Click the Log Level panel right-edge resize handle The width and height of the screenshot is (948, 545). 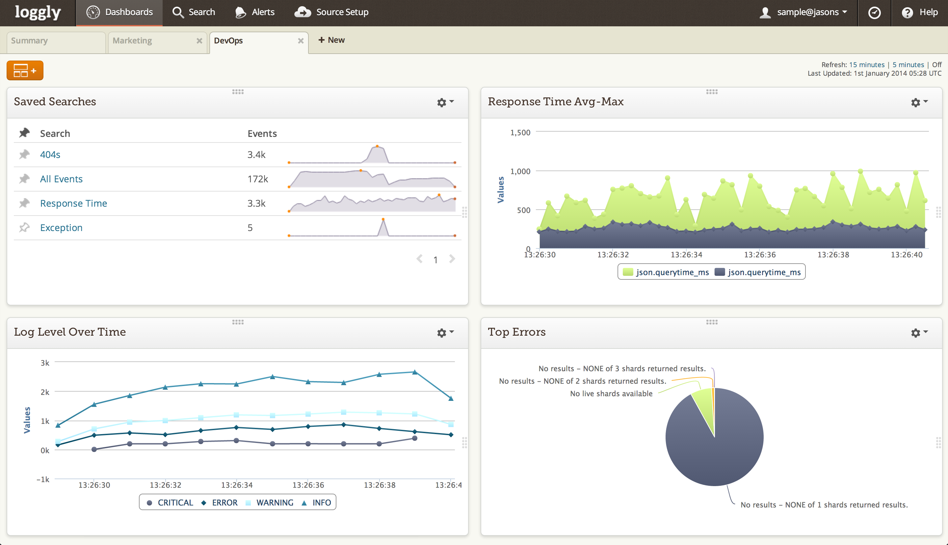click(464, 442)
